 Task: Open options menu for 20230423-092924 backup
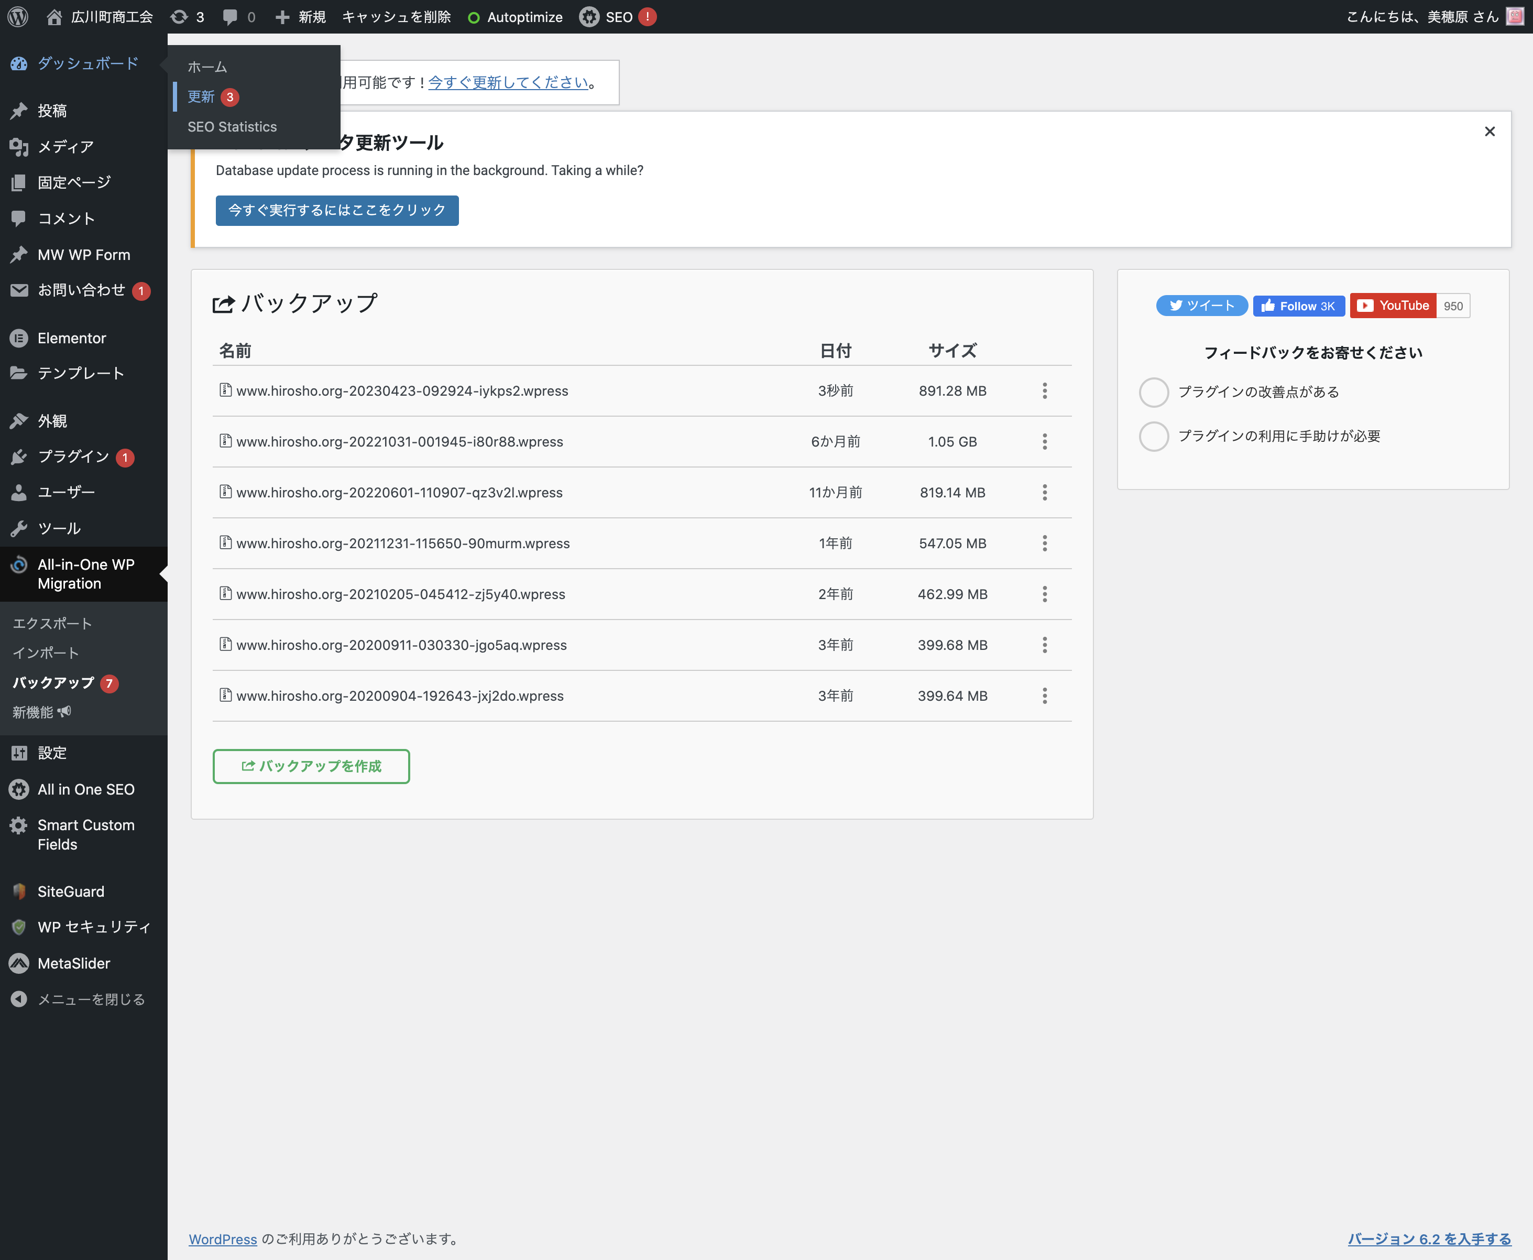click(1045, 391)
